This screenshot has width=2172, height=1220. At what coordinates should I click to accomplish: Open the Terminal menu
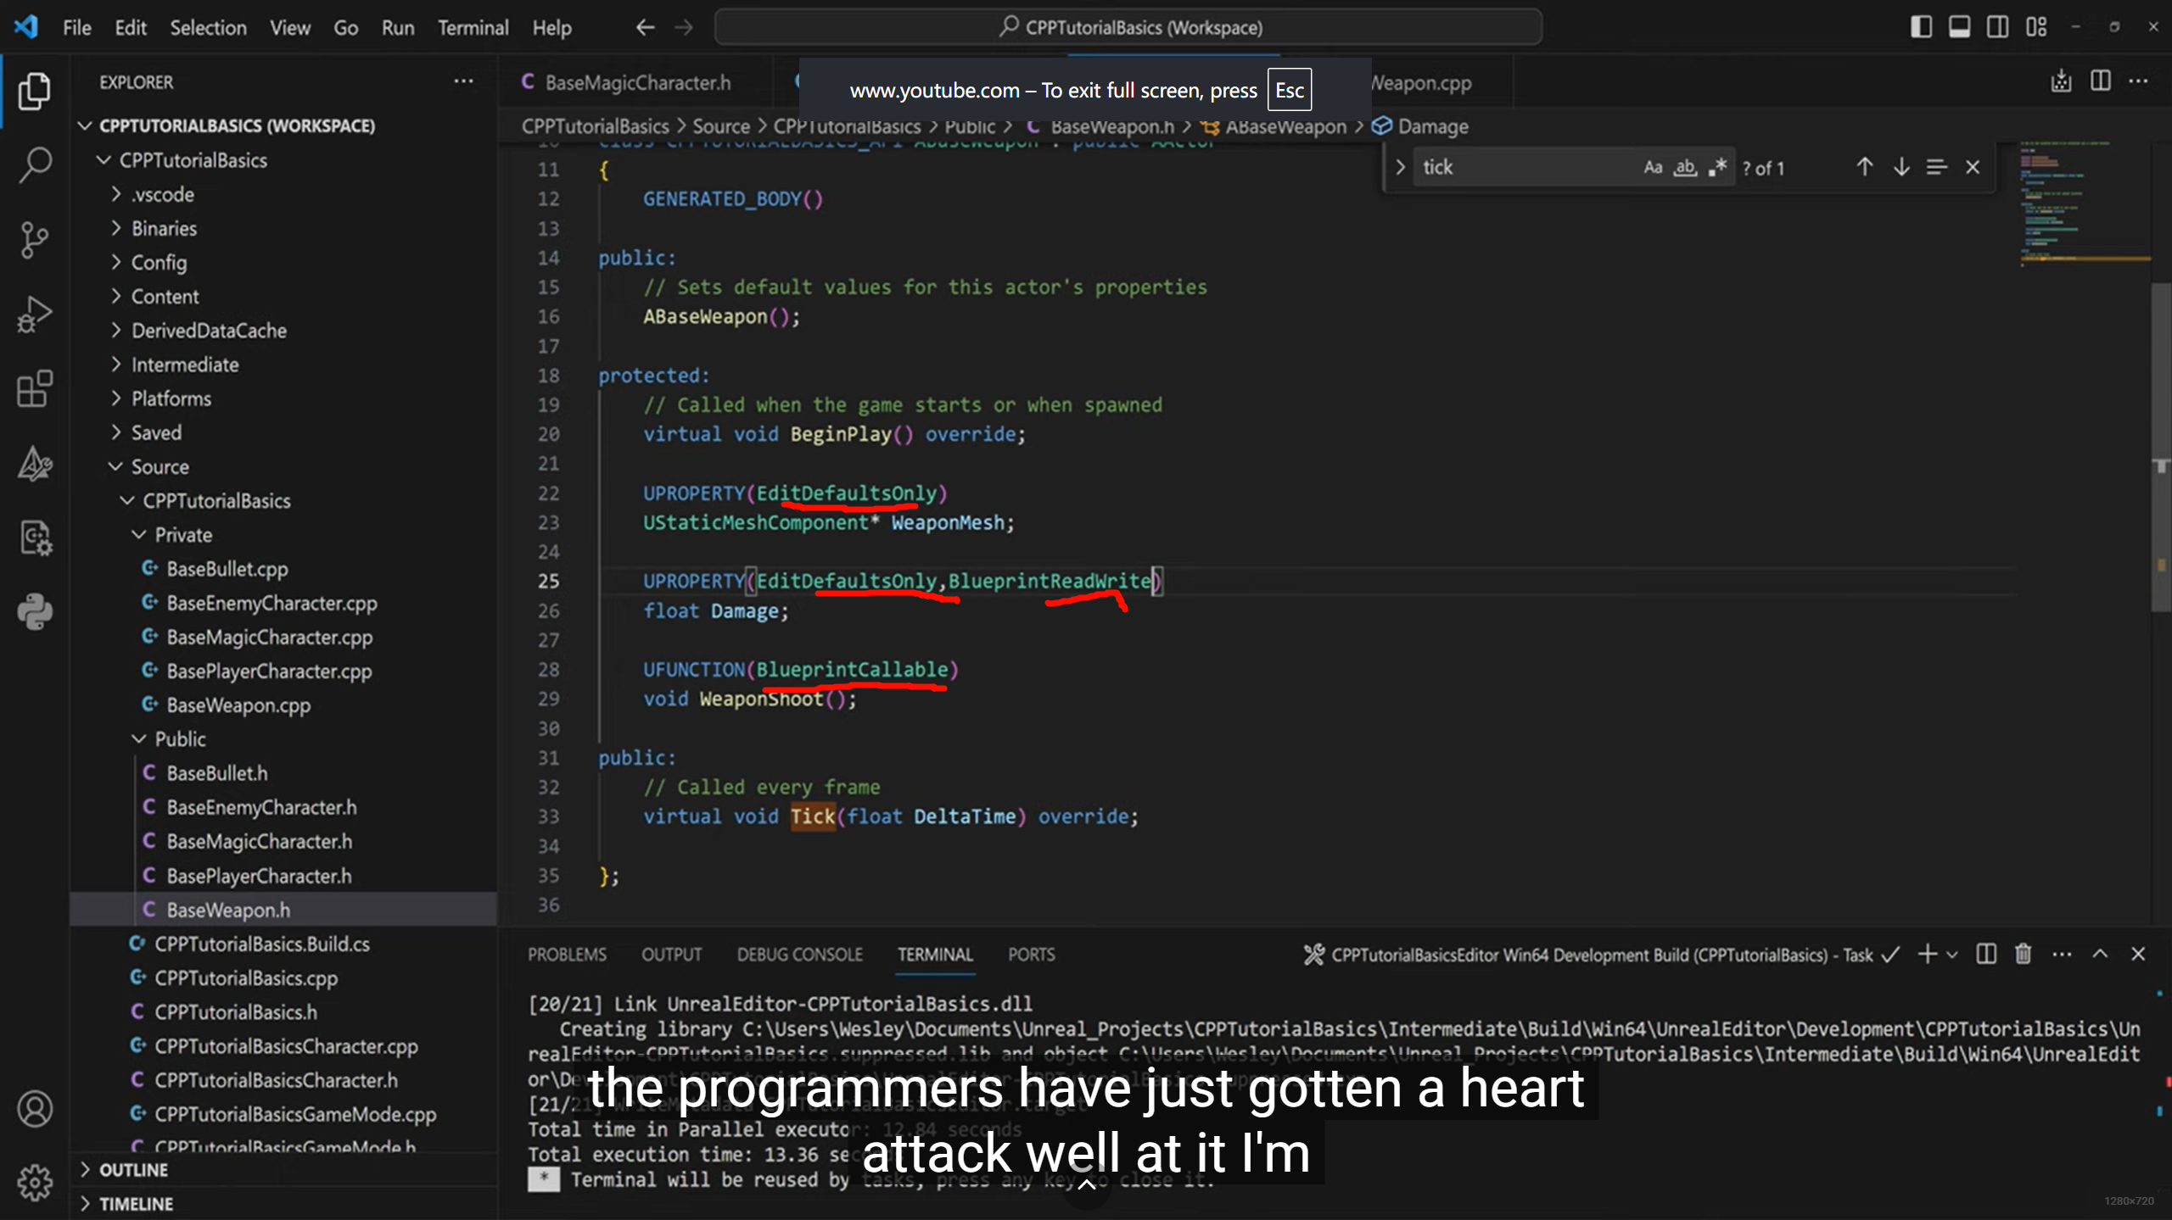point(473,28)
